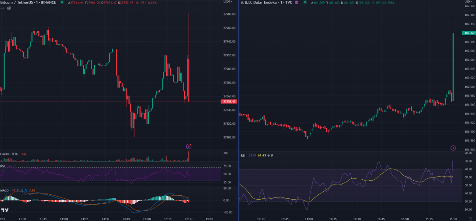Open time axis settings gear at bottom right

point(470,218)
